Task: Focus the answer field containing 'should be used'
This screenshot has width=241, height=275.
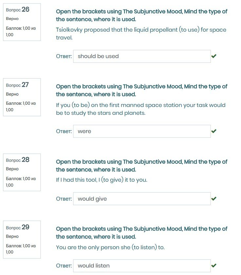Action: [142, 56]
